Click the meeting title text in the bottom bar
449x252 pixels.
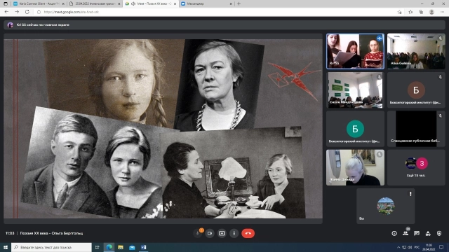point(51,233)
